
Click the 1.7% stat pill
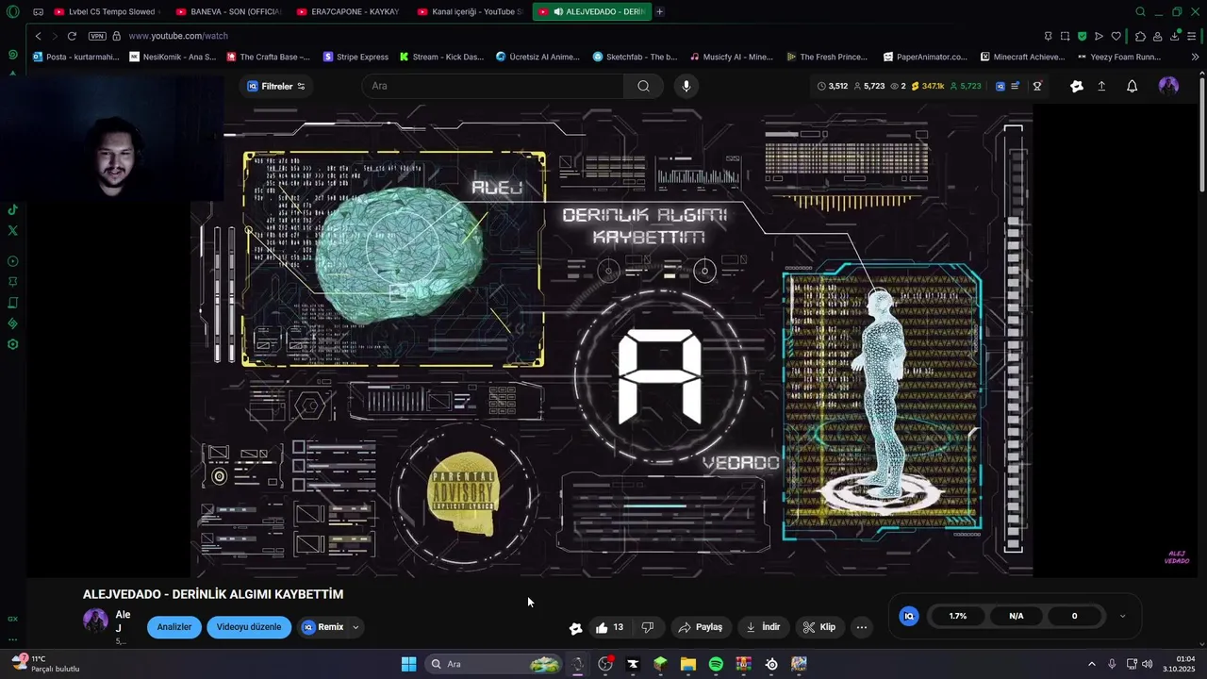click(x=958, y=616)
